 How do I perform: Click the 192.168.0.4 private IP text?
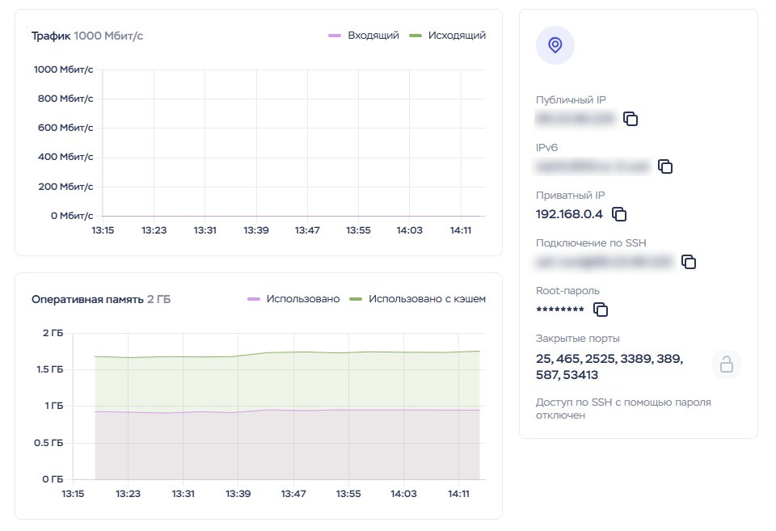(569, 214)
